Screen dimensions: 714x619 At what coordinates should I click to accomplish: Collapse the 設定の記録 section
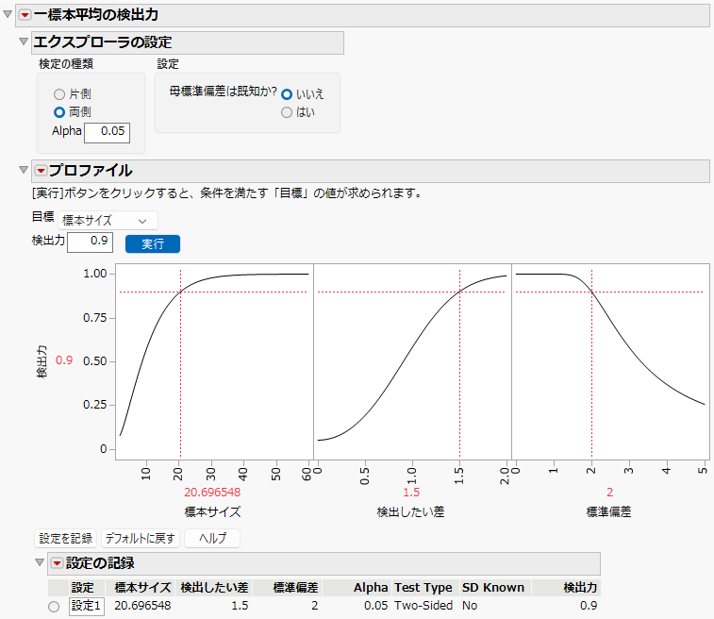click(40, 562)
